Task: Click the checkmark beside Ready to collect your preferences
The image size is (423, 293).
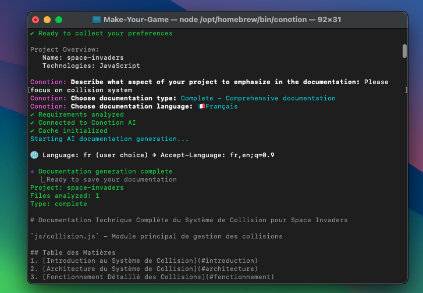Action: point(33,34)
